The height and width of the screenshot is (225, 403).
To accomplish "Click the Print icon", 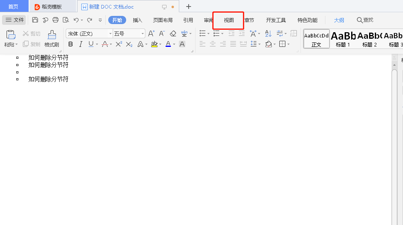I will click(56, 20).
